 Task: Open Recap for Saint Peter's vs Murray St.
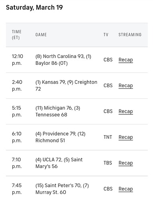coord(126,189)
